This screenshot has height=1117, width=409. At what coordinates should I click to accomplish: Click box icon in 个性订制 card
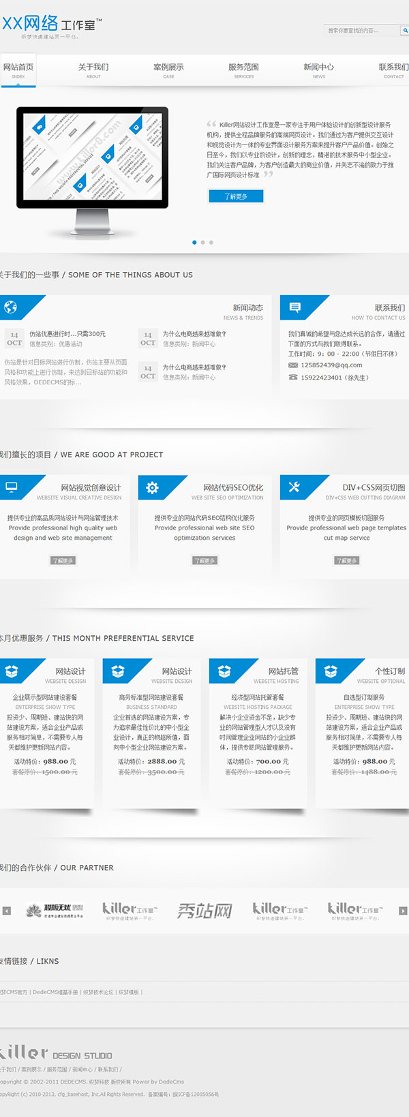[x=331, y=671]
